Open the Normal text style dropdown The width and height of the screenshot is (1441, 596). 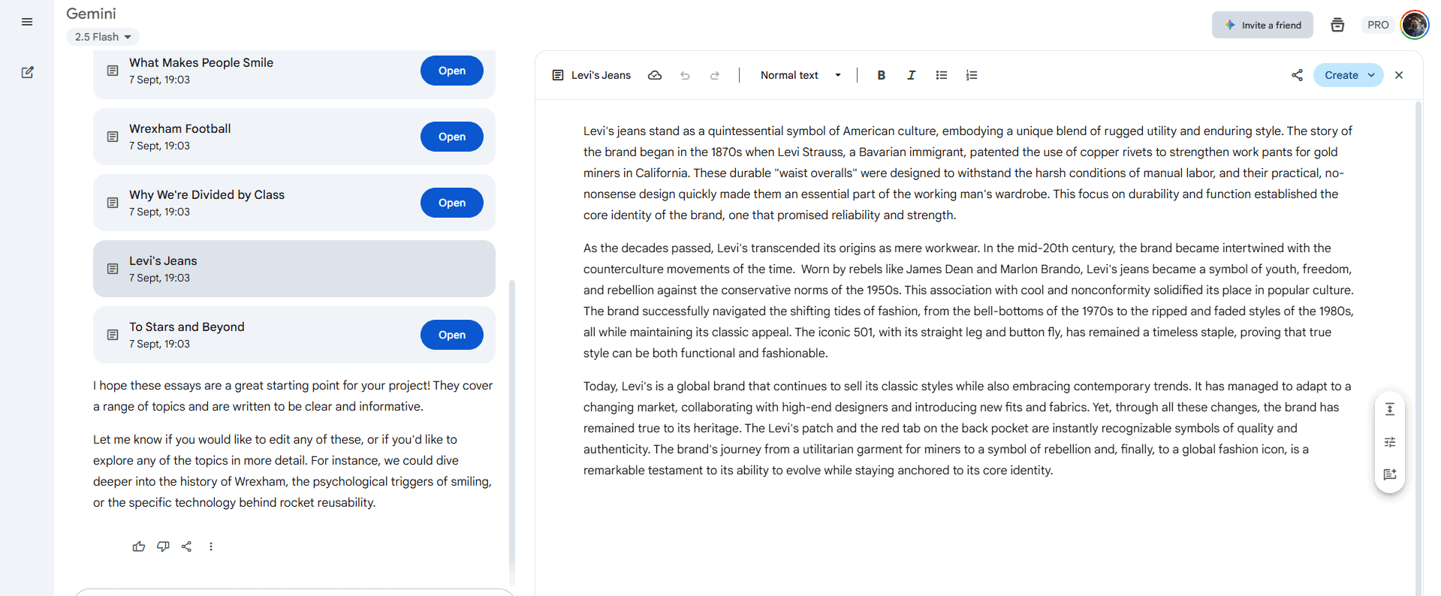800,75
